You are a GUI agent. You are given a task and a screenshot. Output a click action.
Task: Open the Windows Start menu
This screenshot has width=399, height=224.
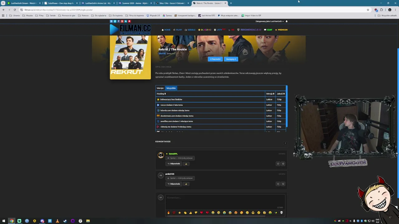pos(4,221)
